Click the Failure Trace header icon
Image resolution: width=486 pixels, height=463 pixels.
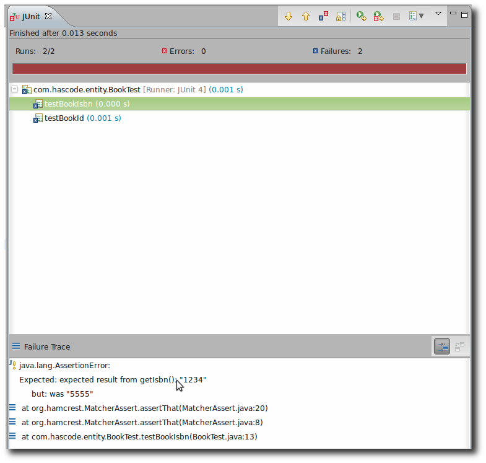[x=16, y=347]
